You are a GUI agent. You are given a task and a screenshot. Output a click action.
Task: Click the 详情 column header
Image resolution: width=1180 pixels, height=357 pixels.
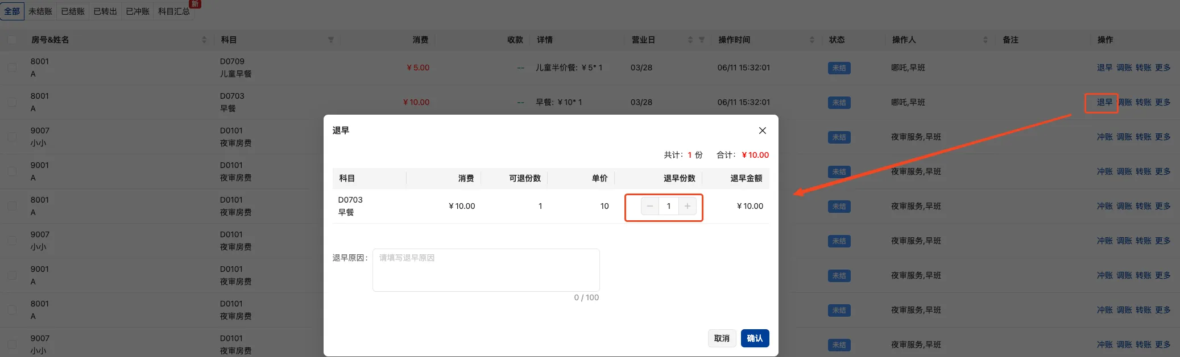[545, 40]
